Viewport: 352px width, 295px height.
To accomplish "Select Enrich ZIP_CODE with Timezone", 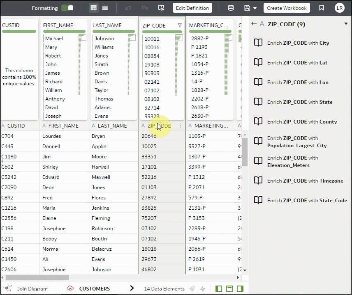I will (305, 181).
